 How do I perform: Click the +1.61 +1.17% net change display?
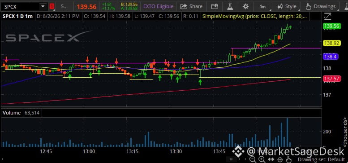click(x=108, y=6)
